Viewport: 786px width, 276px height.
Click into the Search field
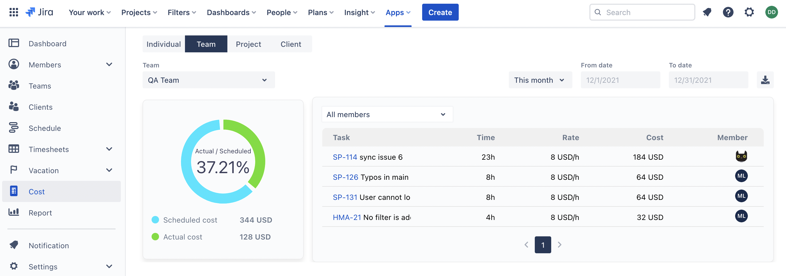tap(647, 12)
